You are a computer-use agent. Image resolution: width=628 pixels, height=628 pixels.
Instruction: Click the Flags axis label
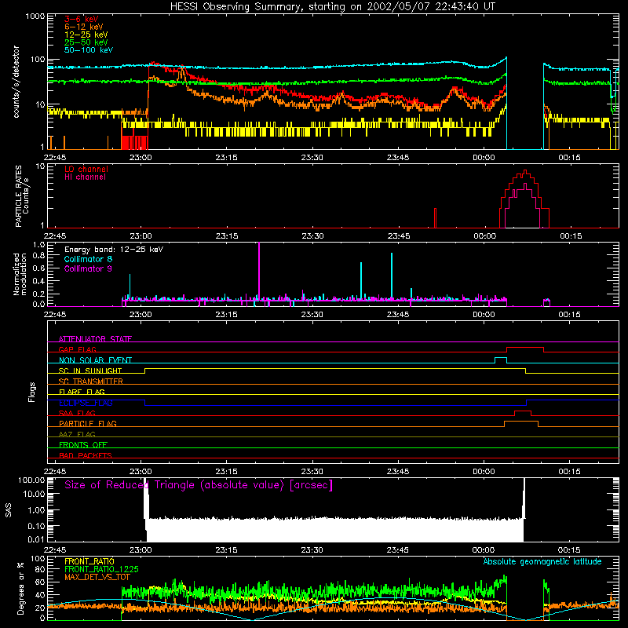pos(31,392)
